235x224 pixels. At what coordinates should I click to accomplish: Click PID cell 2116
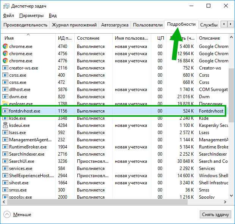63,68
